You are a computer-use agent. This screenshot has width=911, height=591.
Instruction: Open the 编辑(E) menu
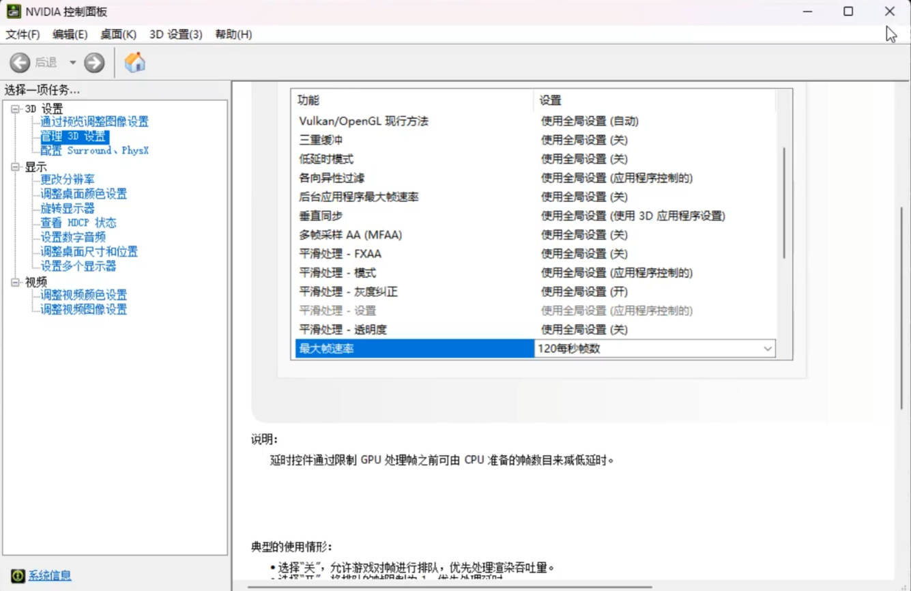tap(70, 34)
